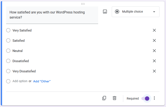Click the add image icon beside the question
Image resolution: width=166 pixels, height=107 pixels.
click(x=105, y=11)
